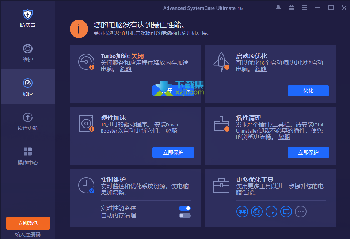Launch the internet booster rocket-globe tool
Screen dimensions: 350x239
coord(257,212)
